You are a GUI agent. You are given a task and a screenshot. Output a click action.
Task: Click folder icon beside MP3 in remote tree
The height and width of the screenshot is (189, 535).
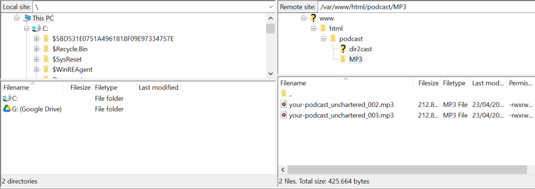pos(343,59)
